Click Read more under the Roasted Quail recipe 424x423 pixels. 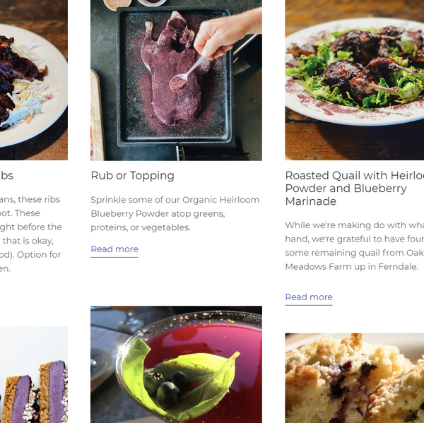click(x=309, y=297)
